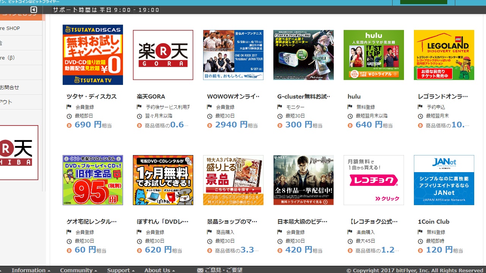
Task: Open the 景品 panel shop banner
Action: (233, 180)
